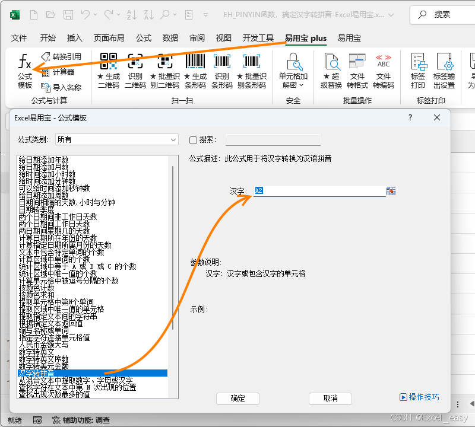Open the 数据 tab
Image resolution: width=475 pixels, height=427 pixels.
click(170, 38)
